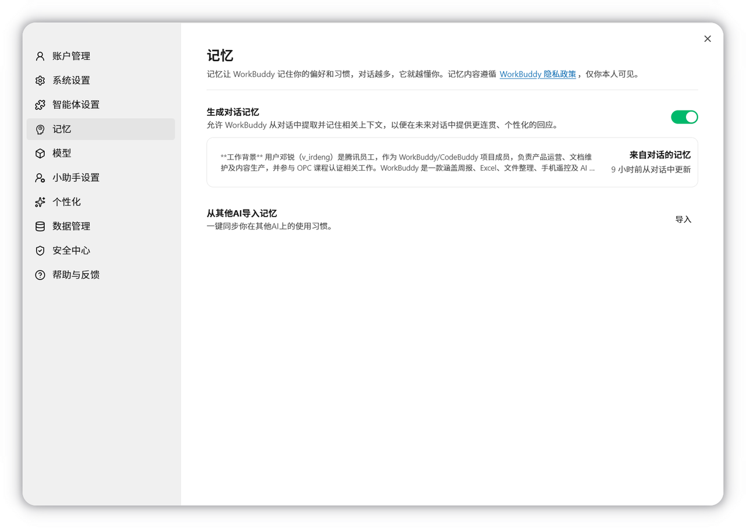This screenshot has height=528, width=746.
Task: Click the 模型 cube icon
Action: coord(40,153)
